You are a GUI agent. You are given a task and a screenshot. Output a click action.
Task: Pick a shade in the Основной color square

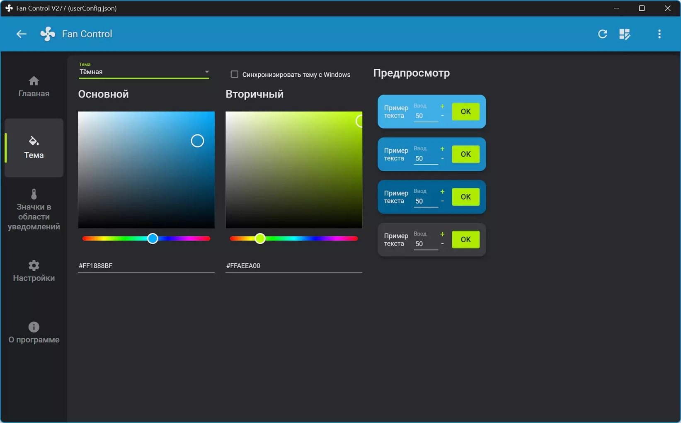click(x=146, y=170)
